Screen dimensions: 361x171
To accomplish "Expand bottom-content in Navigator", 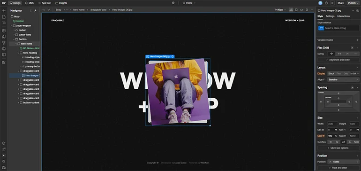I will 18,103.
